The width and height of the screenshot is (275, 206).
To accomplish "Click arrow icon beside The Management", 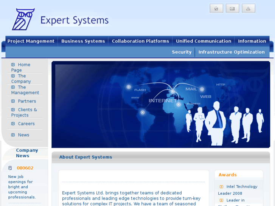I will (13, 87).
